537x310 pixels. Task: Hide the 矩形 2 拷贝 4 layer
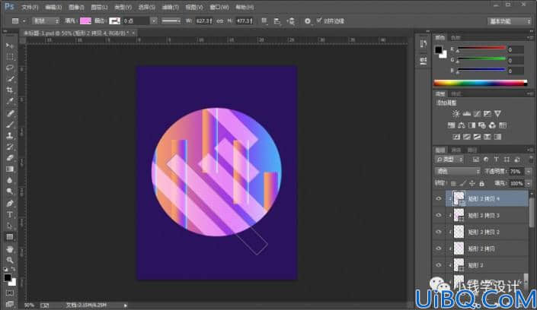point(439,198)
